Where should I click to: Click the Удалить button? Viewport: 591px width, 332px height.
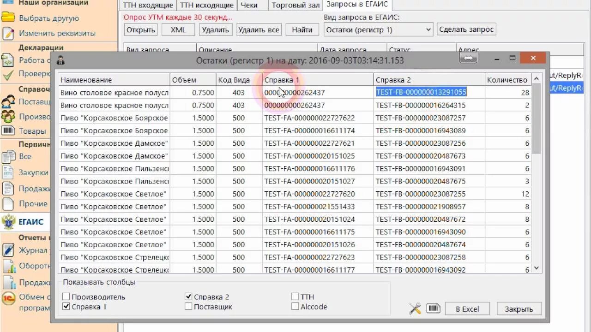[x=215, y=30]
